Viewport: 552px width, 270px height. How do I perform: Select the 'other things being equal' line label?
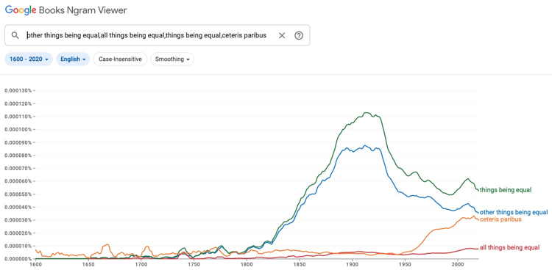pos(514,213)
